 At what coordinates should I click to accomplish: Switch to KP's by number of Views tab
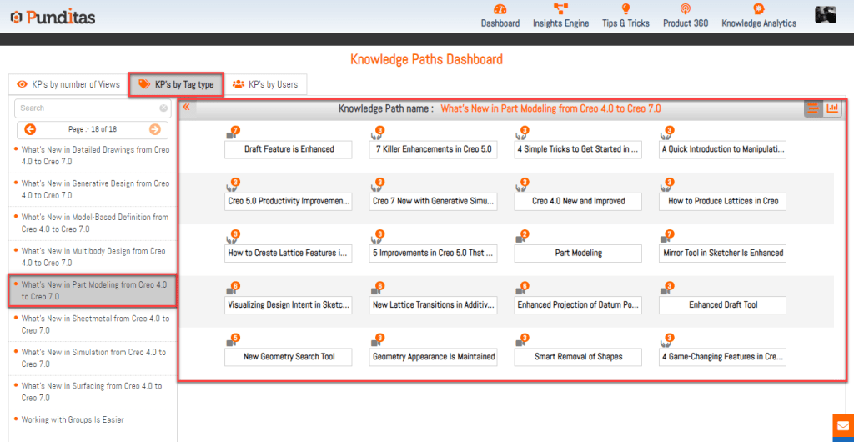68,84
